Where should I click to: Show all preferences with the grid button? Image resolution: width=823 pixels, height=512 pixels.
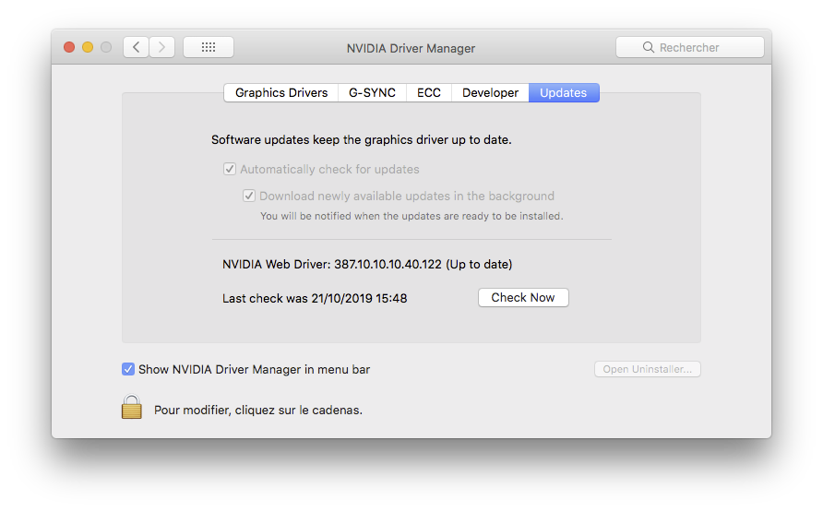(x=208, y=47)
